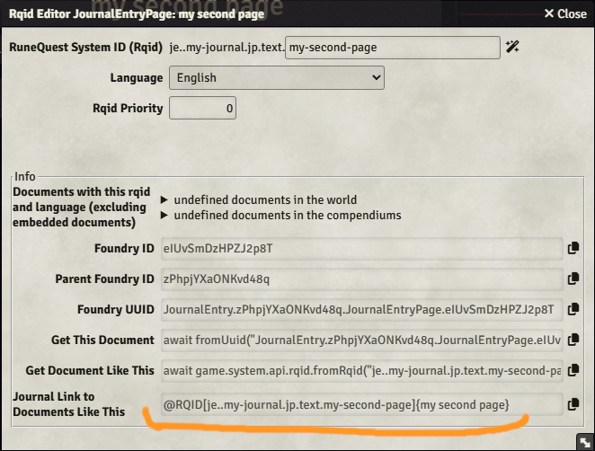The width and height of the screenshot is (595, 451).
Task: Click the resize handle in the window corner
Action: 583,440
